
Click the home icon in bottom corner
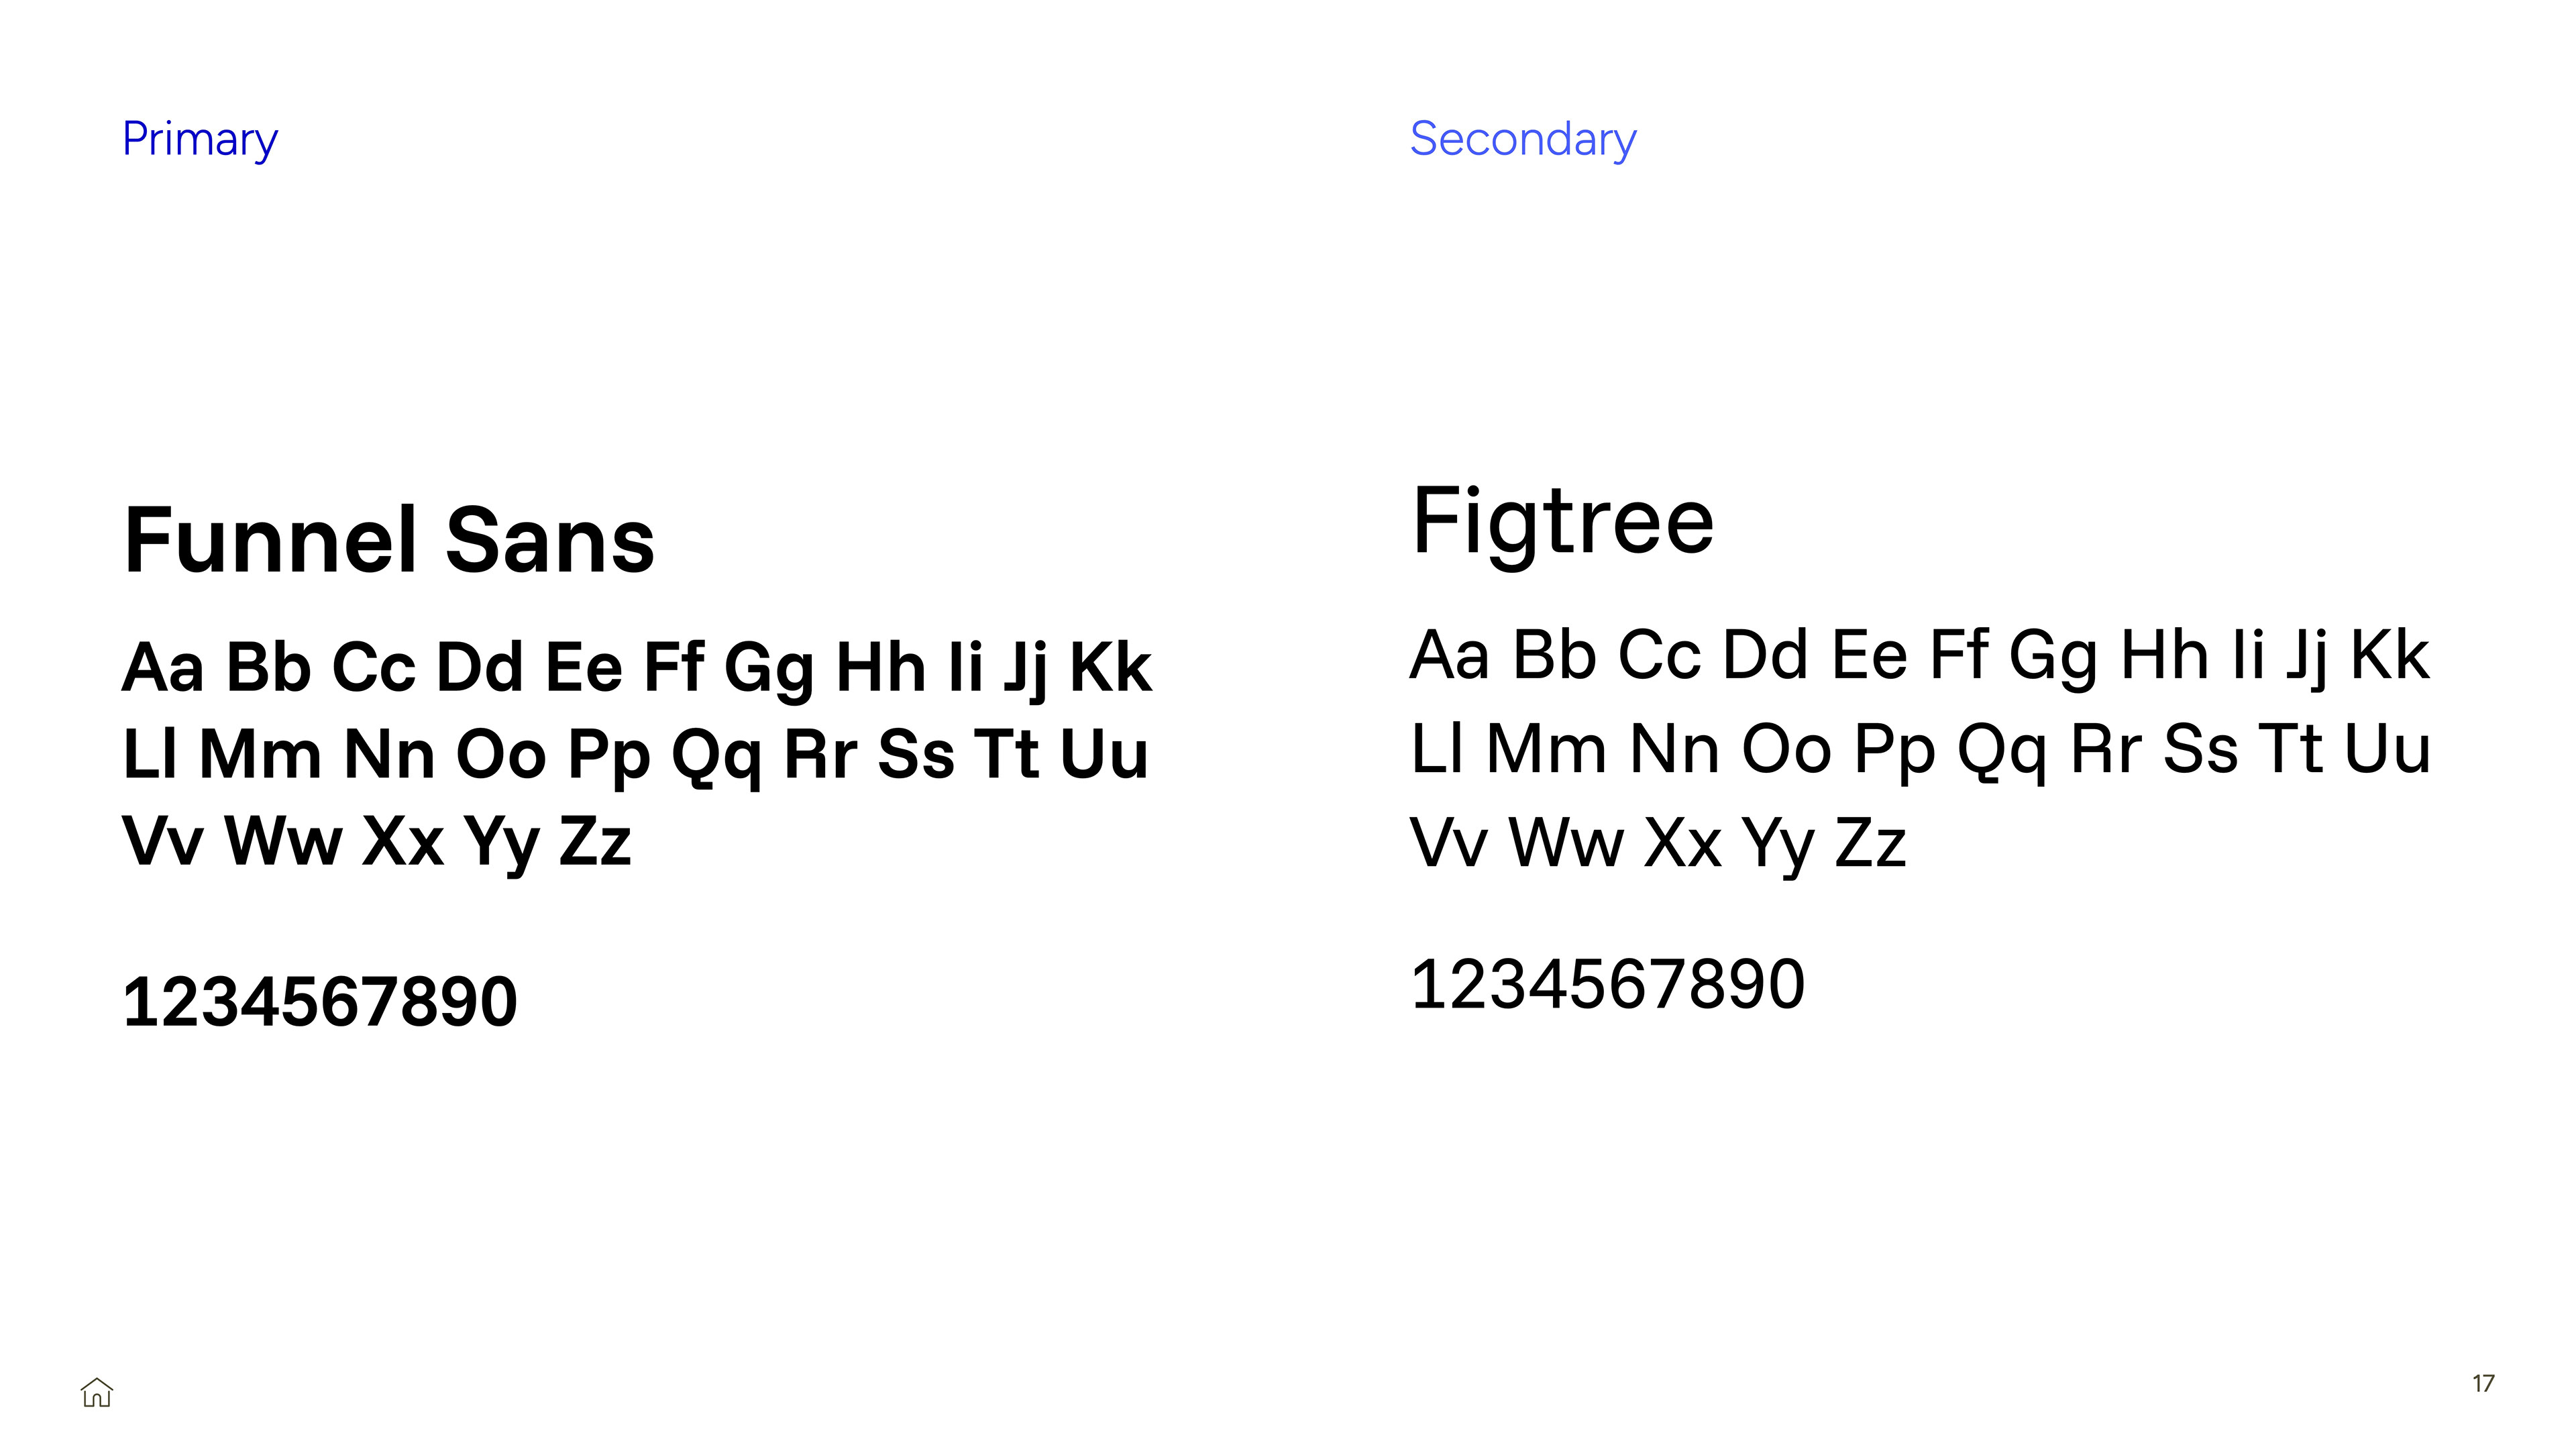click(97, 1392)
